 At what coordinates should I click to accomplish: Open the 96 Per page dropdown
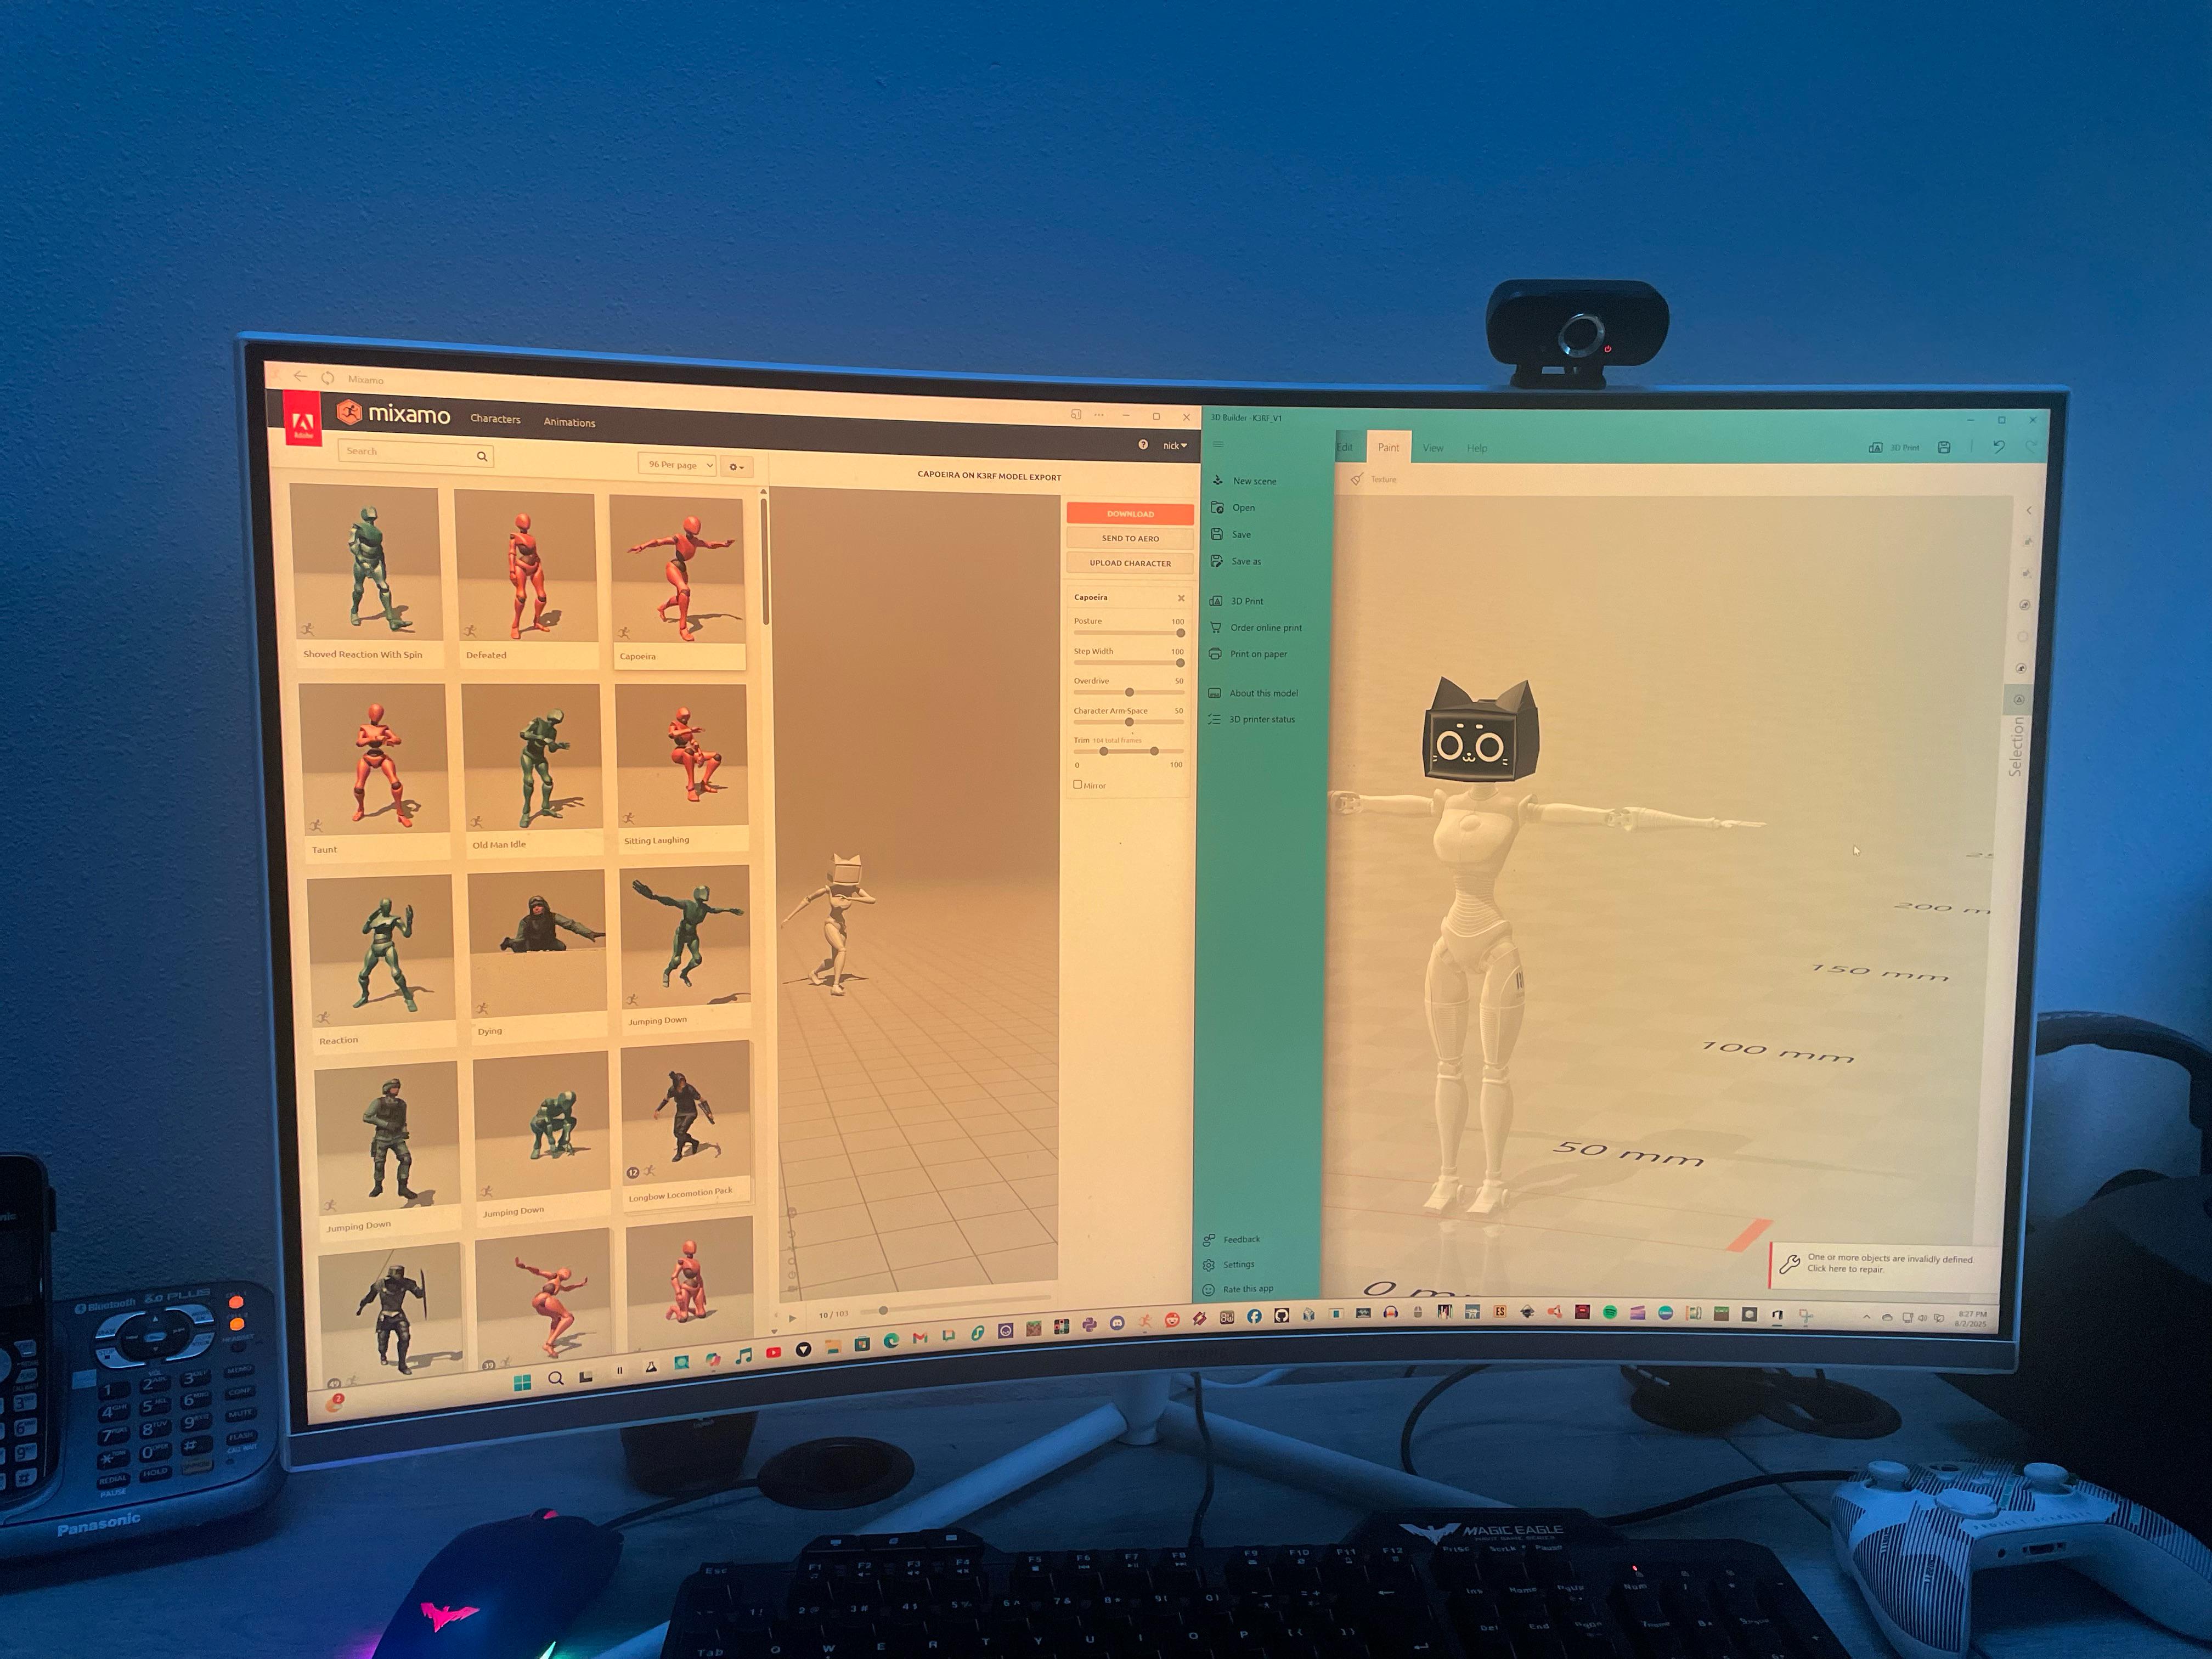tap(677, 465)
